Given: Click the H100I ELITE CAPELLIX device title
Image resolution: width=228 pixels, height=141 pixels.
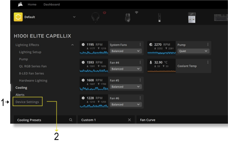Looking at the screenshot, I should (42, 36).
